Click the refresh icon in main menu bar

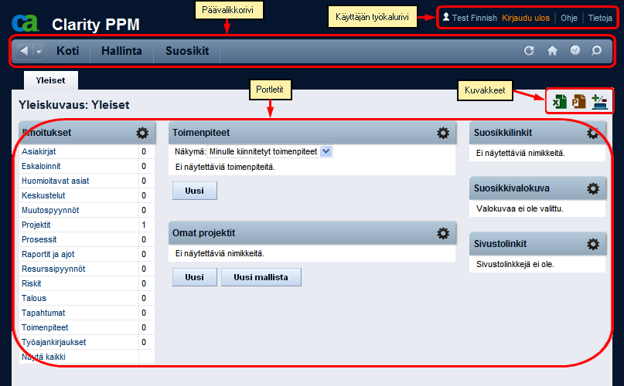(x=528, y=50)
